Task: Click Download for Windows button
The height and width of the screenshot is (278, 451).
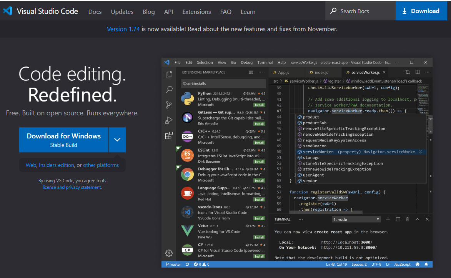Action: (64, 140)
